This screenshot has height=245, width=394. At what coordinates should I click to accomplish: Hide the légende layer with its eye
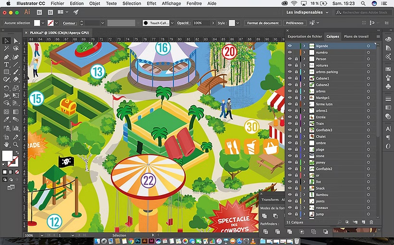pos(290,46)
